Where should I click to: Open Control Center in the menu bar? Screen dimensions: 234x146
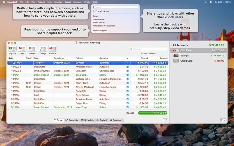pos(211,2)
